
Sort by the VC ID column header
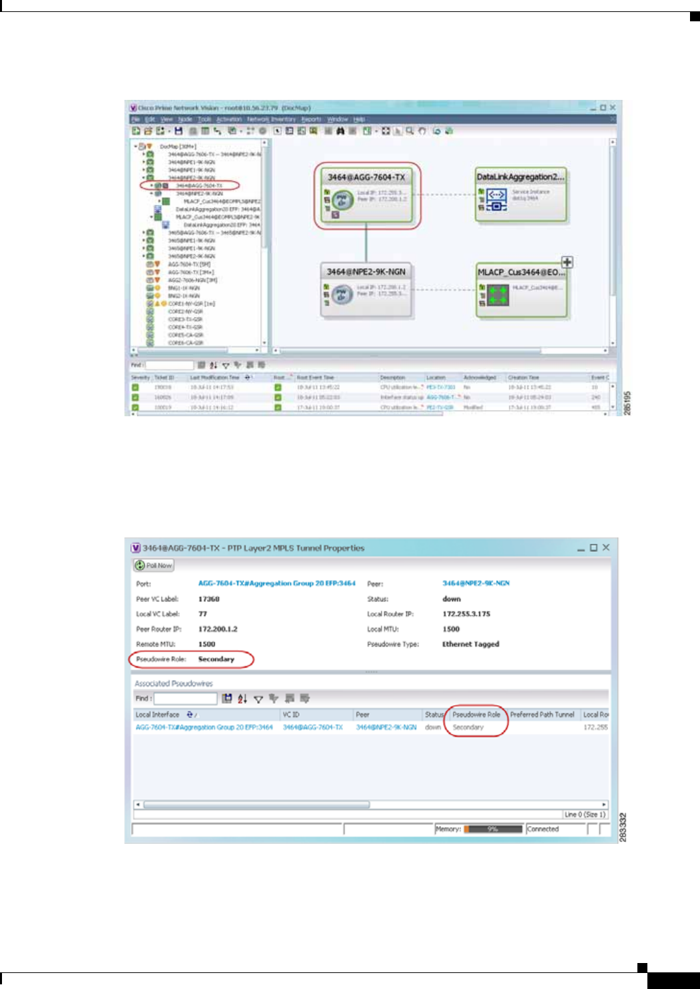pyautogui.click(x=316, y=715)
